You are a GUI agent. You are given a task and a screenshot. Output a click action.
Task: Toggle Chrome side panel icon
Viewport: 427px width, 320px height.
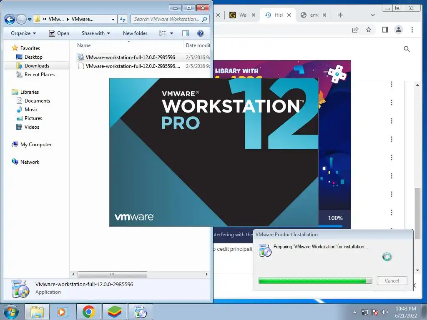click(x=385, y=30)
